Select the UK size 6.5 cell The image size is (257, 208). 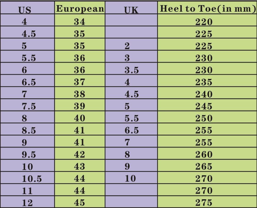click(x=132, y=130)
